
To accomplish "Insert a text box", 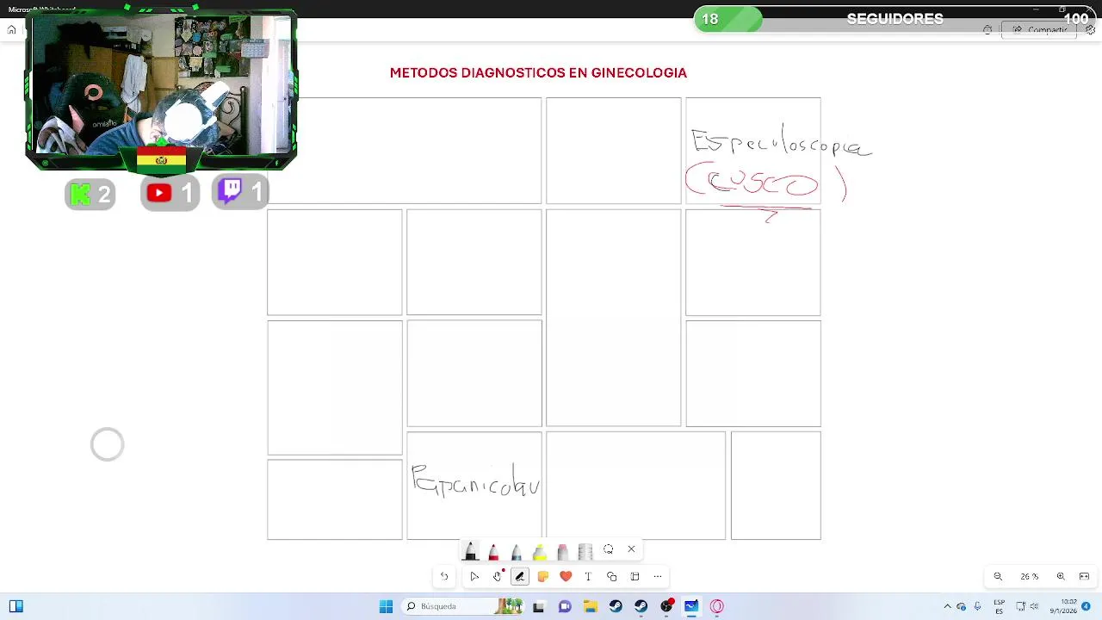I will (x=588, y=577).
